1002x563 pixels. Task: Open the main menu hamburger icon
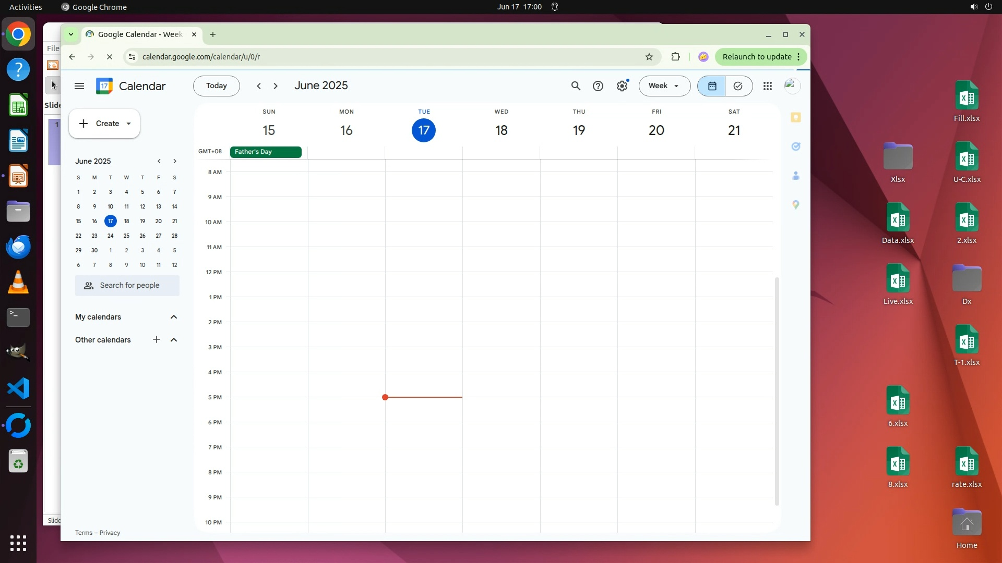click(79, 86)
